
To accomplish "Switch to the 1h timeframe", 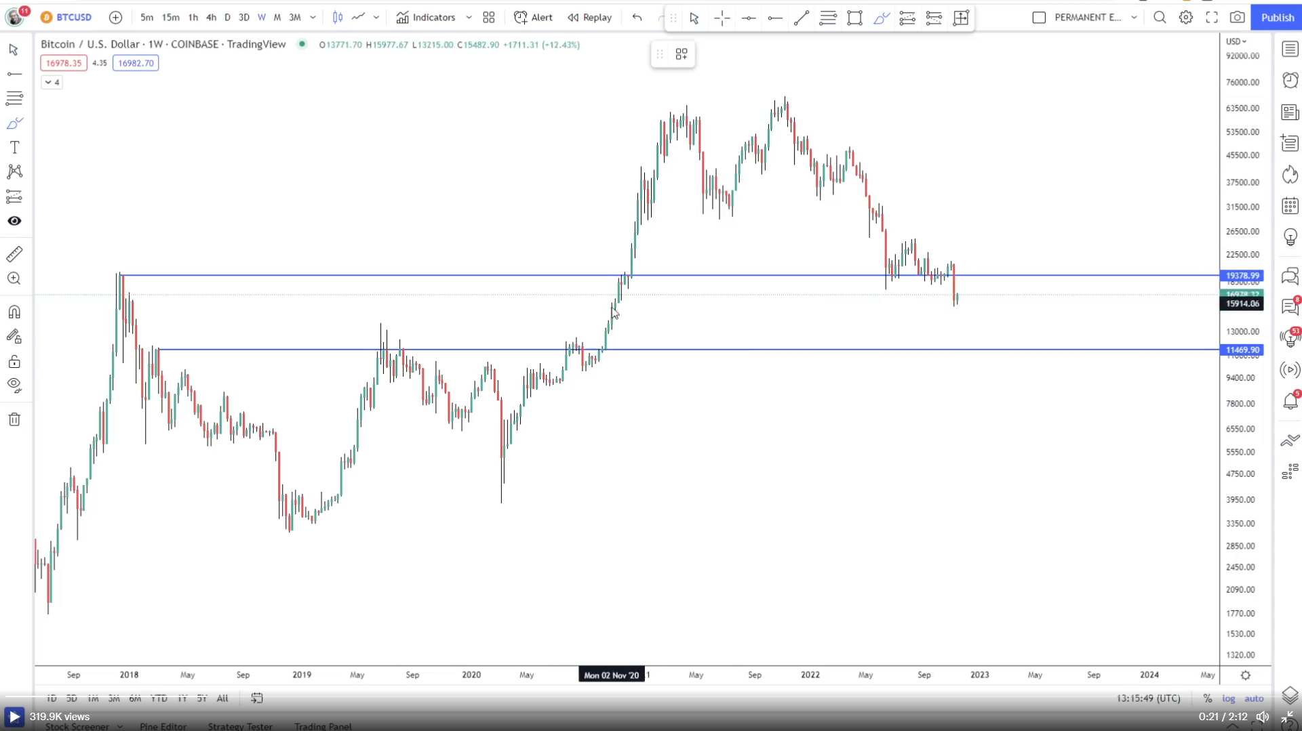I will pos(193,18).
